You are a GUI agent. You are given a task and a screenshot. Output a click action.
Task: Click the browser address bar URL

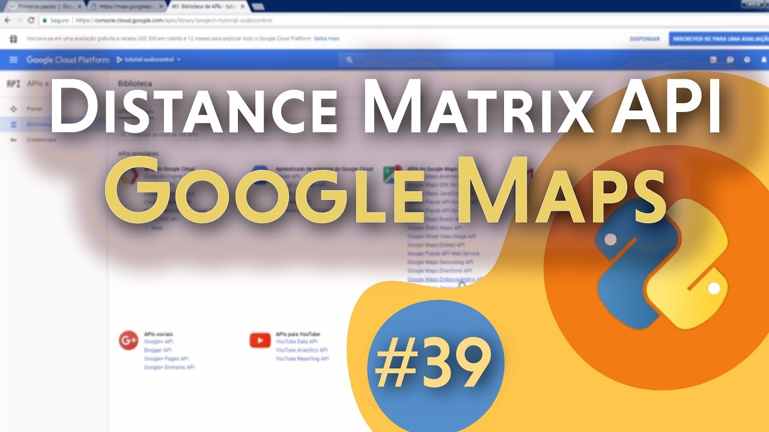pos(174,20)
